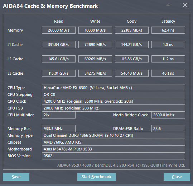The image size is (193, 186).
Task: Click the Motherboard field Asus M5A78L-M Plus/USB3
Action: [x=114, y=149]
